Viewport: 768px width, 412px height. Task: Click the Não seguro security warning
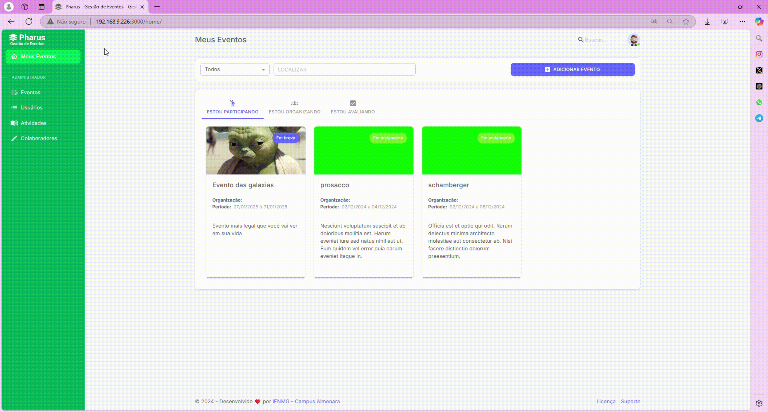click(x=66, y=22)
